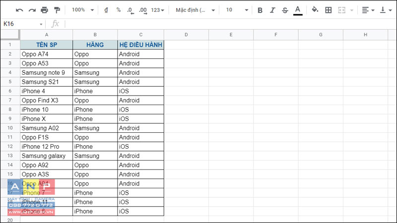The image size is (397, 223).
Task: Select column D header
Action: coord(187,35)
